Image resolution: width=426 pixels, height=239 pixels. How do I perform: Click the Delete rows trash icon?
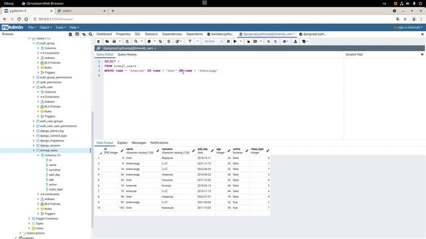(168, 41)
